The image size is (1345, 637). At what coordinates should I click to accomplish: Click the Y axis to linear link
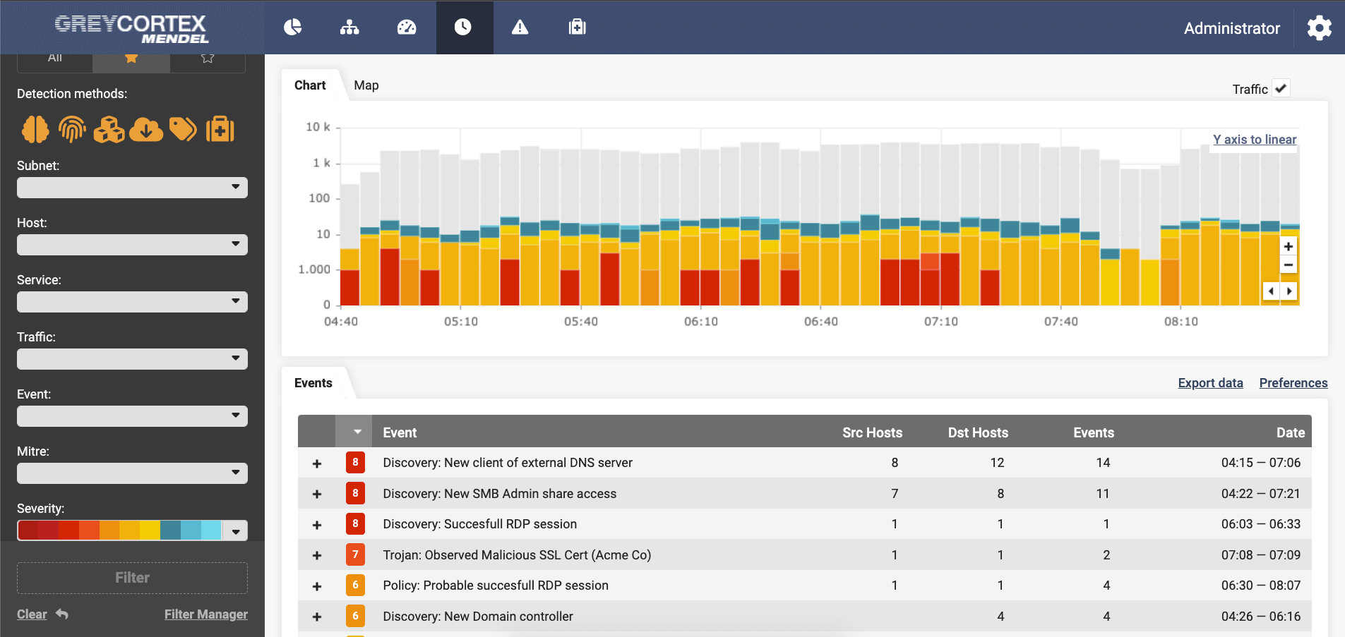1254,140
